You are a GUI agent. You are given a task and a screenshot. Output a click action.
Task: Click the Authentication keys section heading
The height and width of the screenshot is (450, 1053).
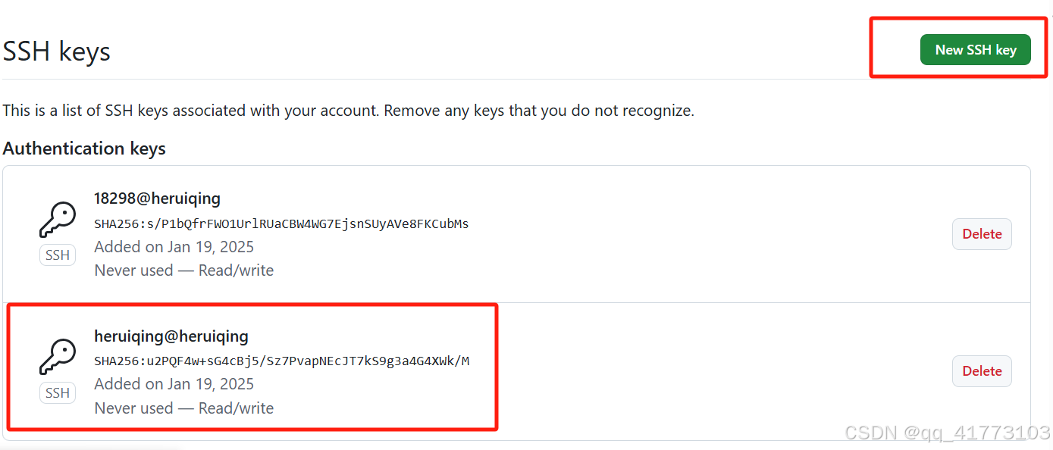(84, 148)
